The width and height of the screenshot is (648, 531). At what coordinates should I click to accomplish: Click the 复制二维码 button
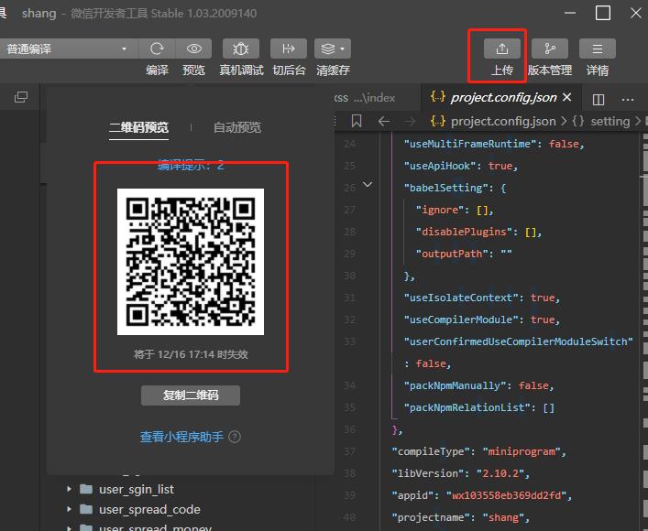(191, 396)
